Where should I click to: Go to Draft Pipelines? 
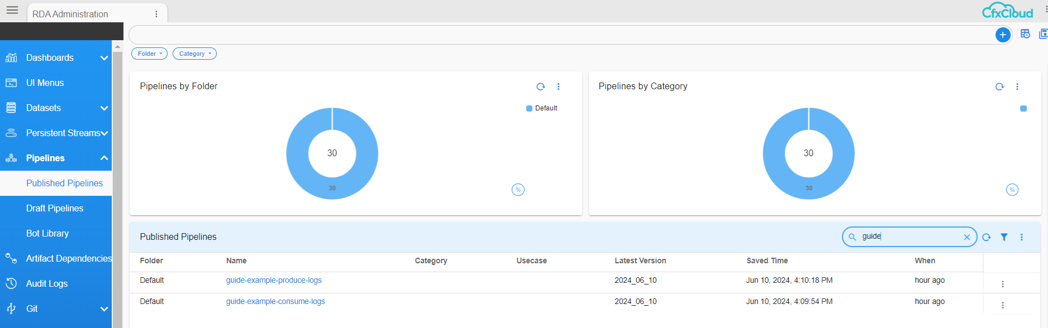coord(55,208)
